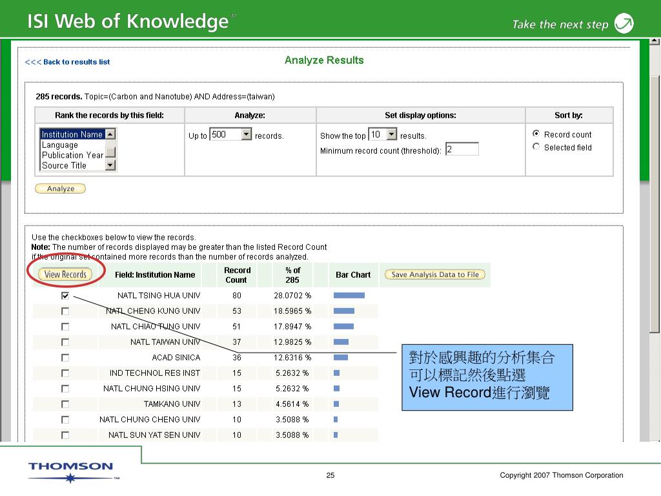Image resolution: width=661 pixels, height=496 pixels.
Task: Click the 'Take the next step' arrow icon
Action: coord(624,23)
